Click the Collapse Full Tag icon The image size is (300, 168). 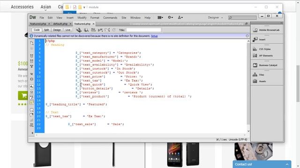click(32, 56)
